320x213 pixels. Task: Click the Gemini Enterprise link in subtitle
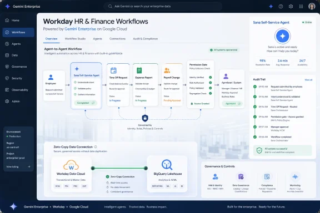(80, 29)
